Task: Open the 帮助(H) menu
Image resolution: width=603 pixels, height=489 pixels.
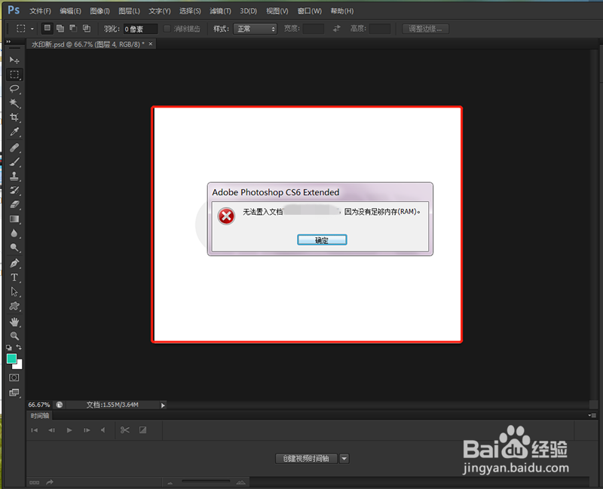Action: point(342,11)
